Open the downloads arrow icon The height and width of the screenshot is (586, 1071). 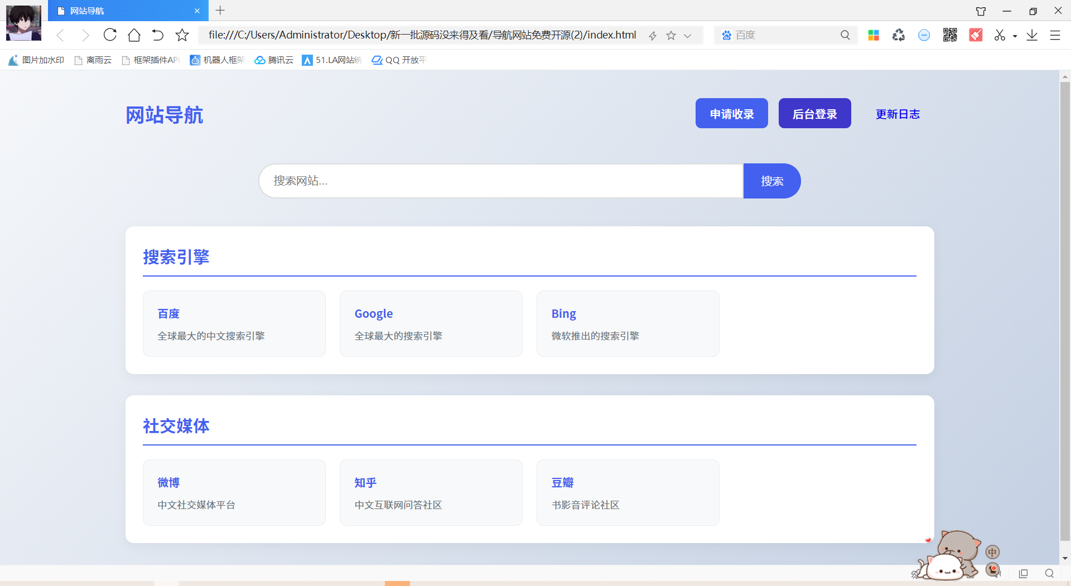(1032, 35)
